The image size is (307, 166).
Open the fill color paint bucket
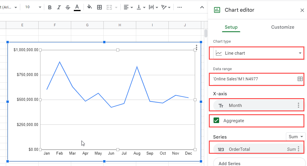(89, 7)
